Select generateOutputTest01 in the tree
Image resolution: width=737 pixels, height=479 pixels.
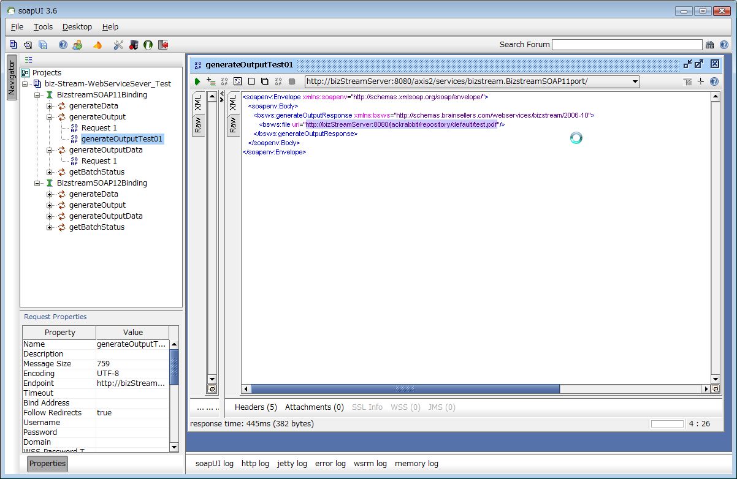122,139
